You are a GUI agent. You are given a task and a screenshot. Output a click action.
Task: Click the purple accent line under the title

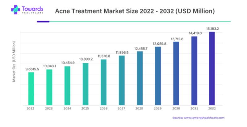click(x=43, y=22)
